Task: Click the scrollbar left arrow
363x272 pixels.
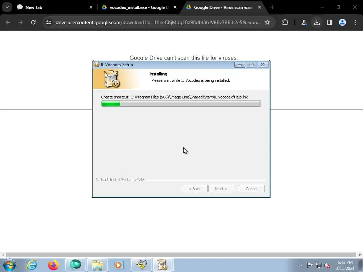Action: pos(2,255)
